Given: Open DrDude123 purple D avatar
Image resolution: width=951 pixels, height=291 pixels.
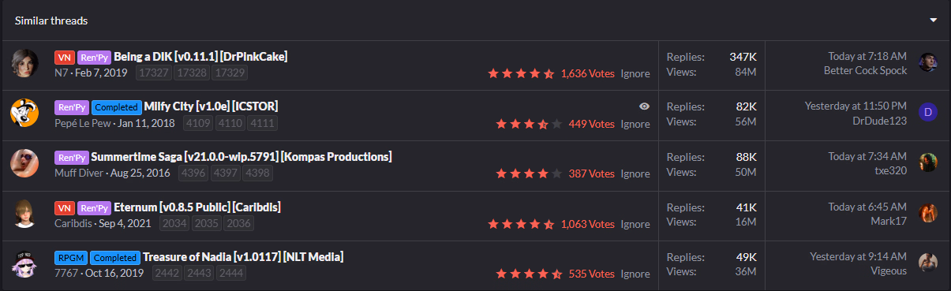Looking at the screenshot, I should pyautogui.click(x=928, y=113).
